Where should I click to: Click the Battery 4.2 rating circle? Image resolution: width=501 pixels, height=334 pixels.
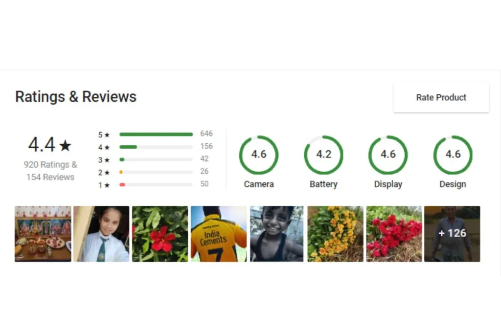click(x=323, y=155)
